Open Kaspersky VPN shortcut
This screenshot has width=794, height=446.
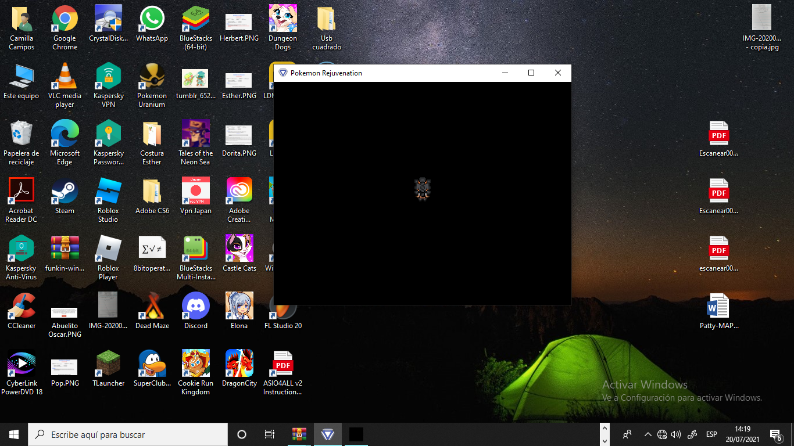pos(108,77)
